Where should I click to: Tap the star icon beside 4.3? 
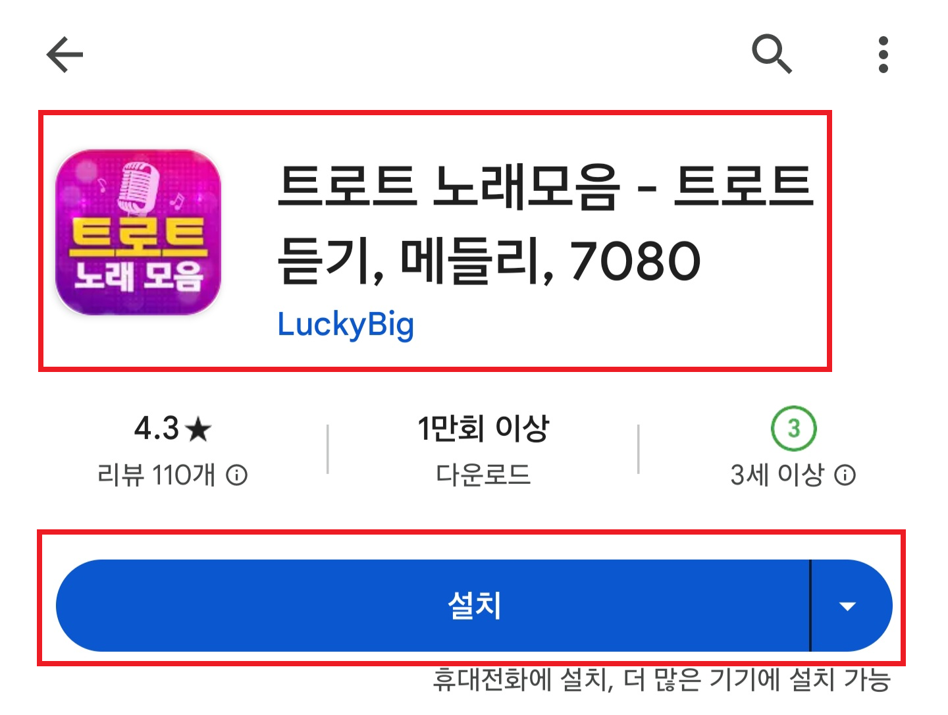[198, 430]
